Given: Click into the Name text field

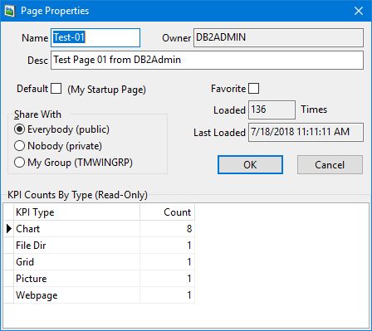Looking at the screenshot, I should pos(95,37).
